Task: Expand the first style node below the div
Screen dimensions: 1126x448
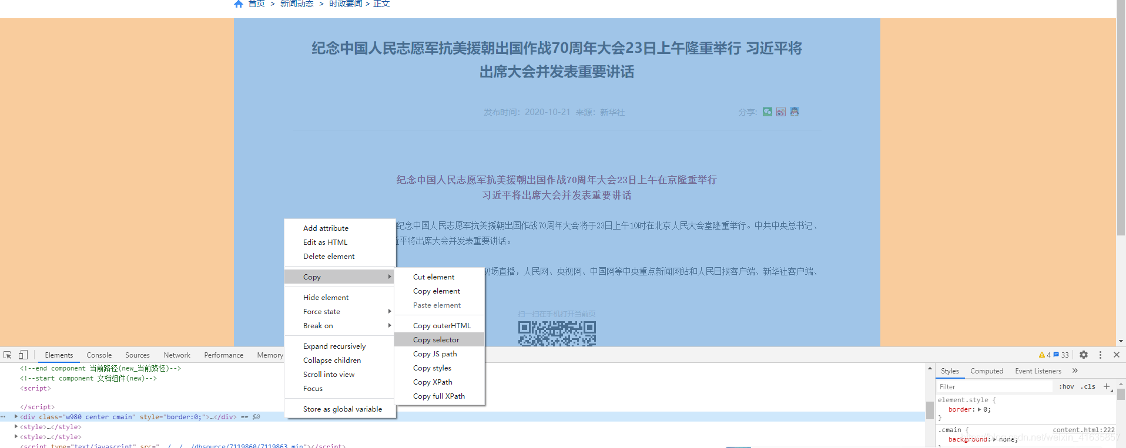Action: pos(16,426)
